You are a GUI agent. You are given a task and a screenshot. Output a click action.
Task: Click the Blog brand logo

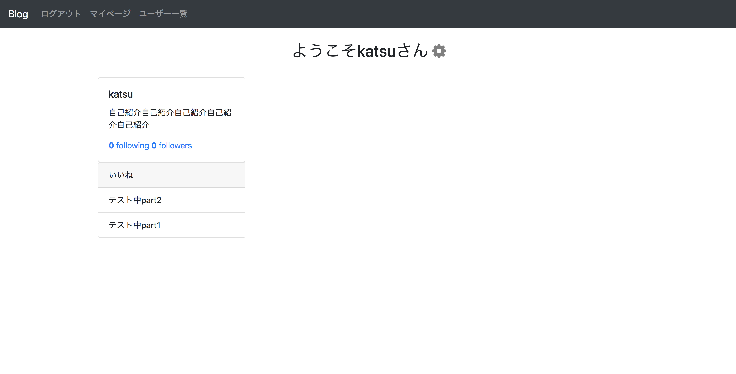(x=18, y=14)
